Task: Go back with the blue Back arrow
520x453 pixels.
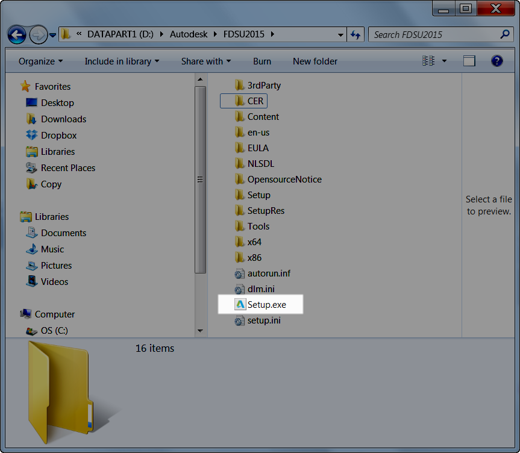Action: [x=17, y=34]
